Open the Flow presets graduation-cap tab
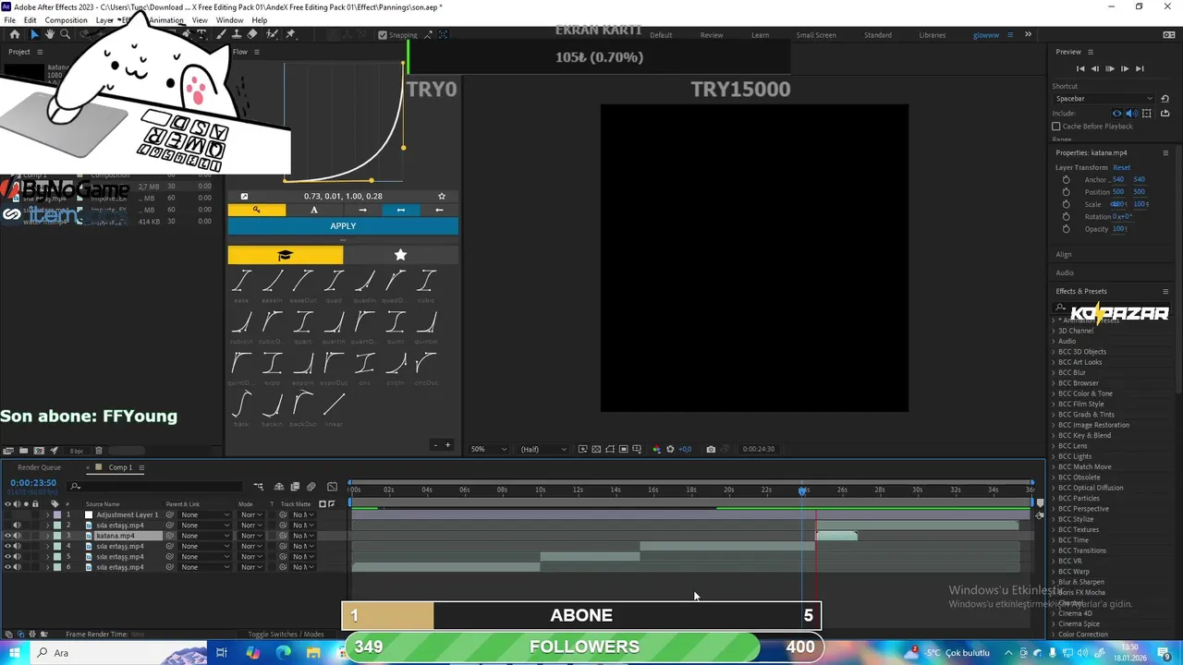The image size is (1183, 665). [286, 255]
